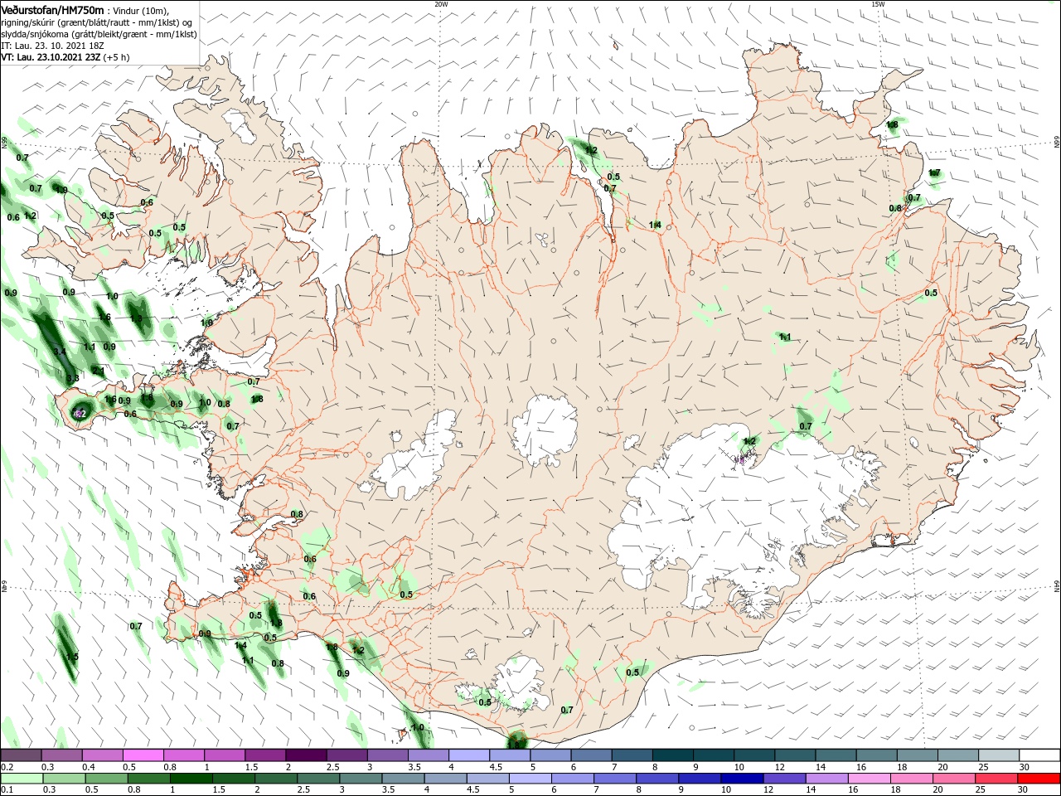Click the 0.1 label on the lower scale
The image size is (1061, 796).
7,789
